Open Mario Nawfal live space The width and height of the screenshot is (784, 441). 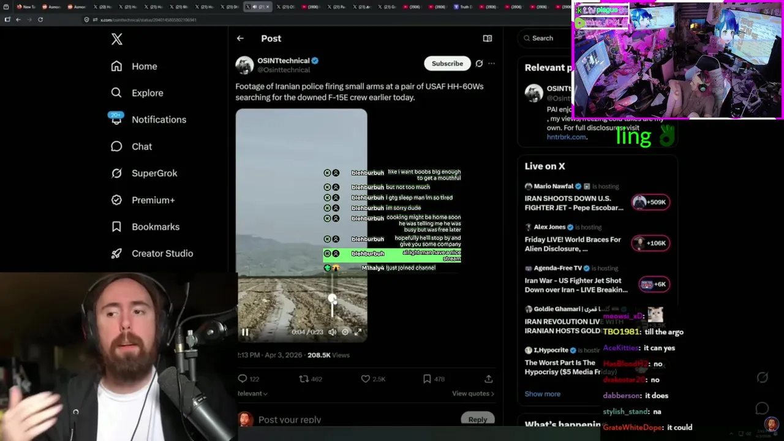(574, 203)
